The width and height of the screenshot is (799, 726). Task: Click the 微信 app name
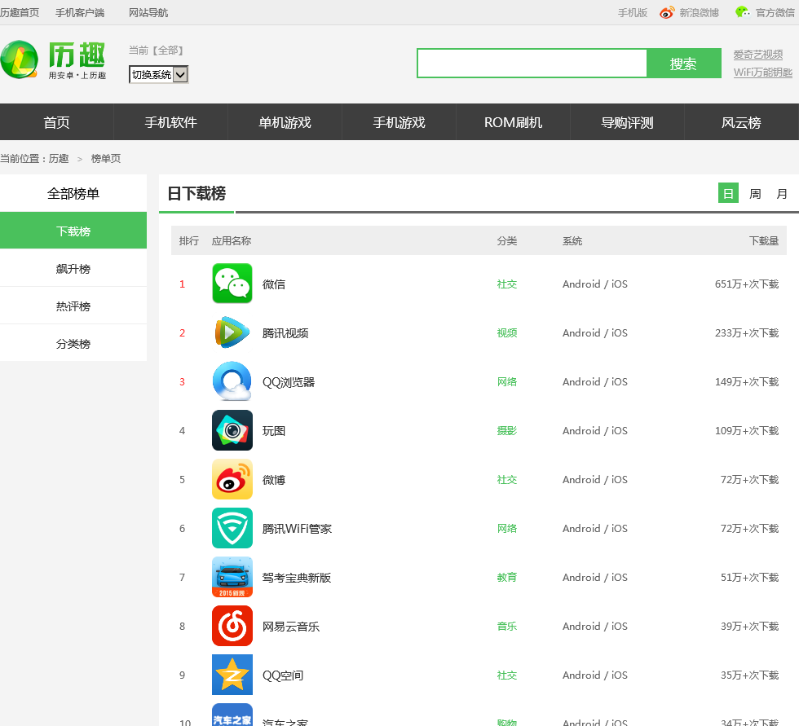(x=274, y=284)
